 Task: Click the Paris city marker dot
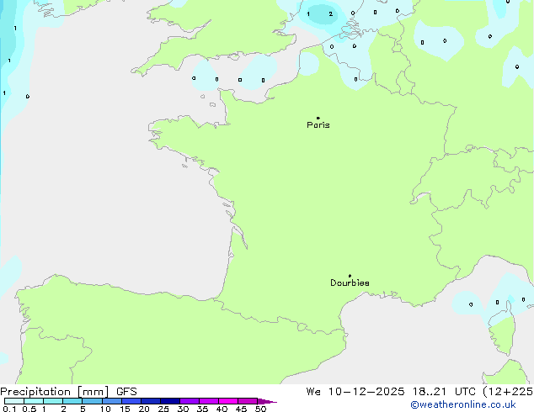coord(318,118)
